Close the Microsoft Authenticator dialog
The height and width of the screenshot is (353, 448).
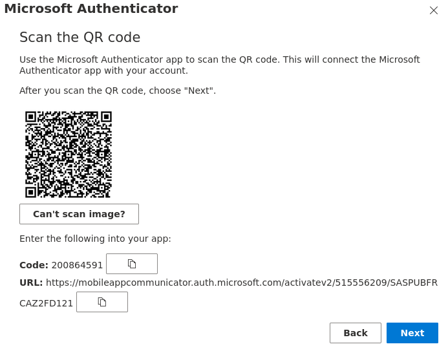(x=434, y=10)
